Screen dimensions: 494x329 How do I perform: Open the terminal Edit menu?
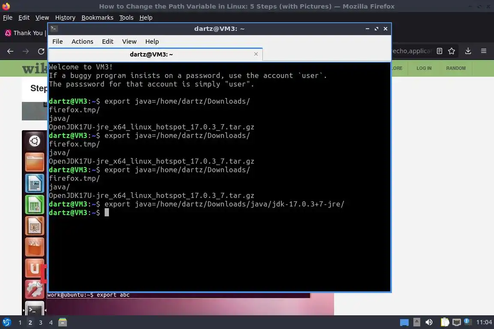click(x=108, y=42)
